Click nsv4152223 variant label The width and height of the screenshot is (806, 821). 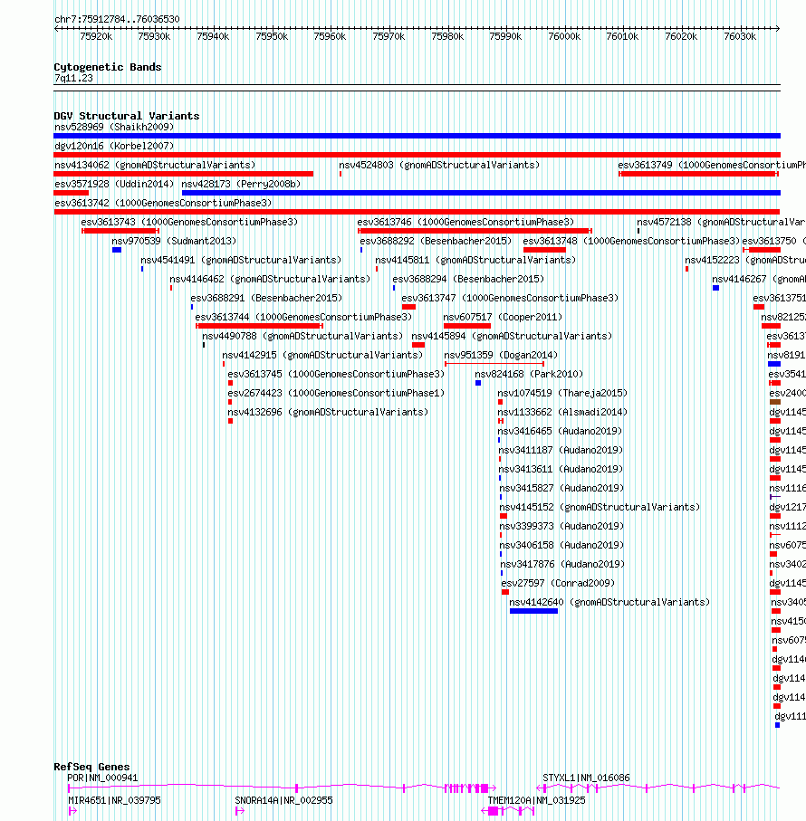[745, 260]
